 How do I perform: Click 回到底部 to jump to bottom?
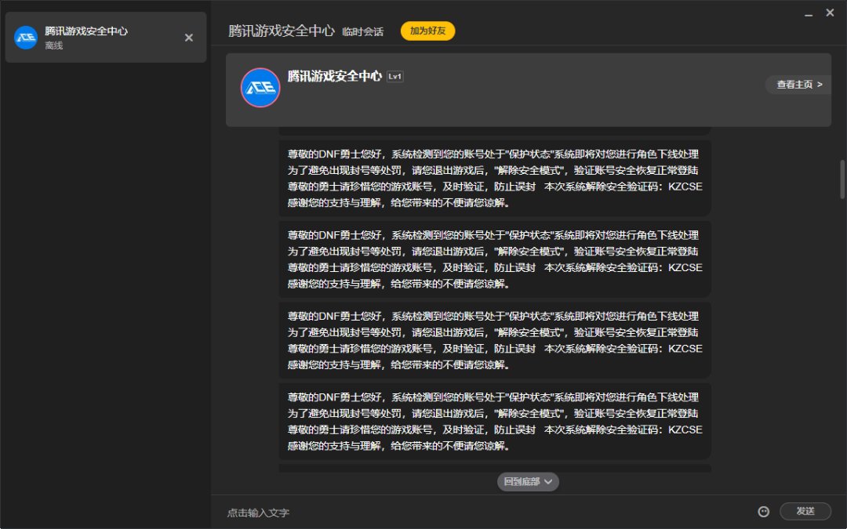[x=528, y=481]
